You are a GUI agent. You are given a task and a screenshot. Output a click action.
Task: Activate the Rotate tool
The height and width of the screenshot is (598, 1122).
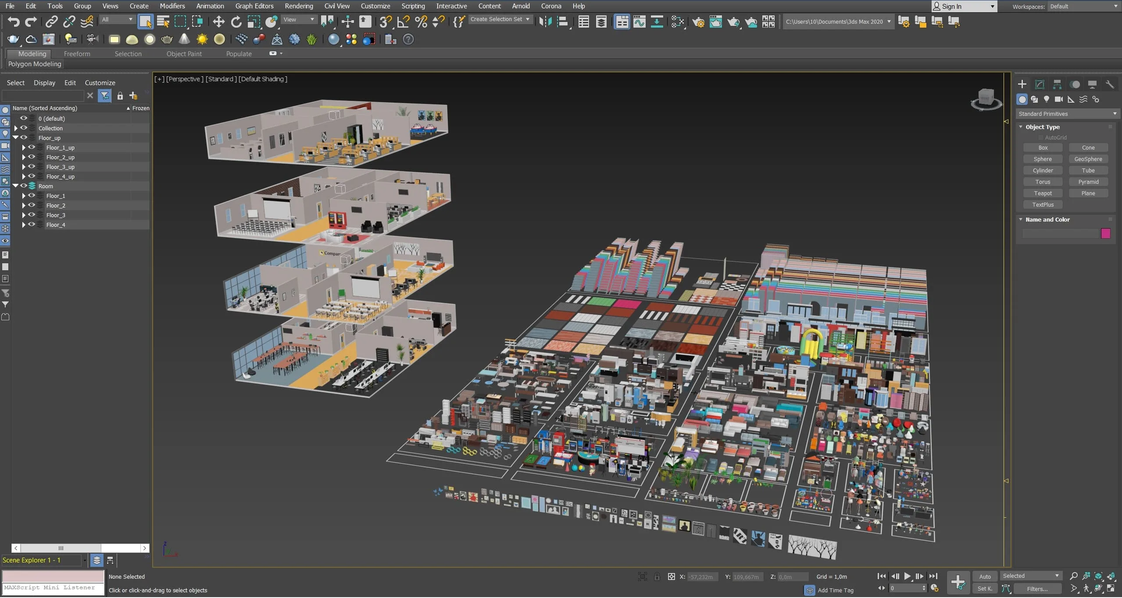[236, 21]
